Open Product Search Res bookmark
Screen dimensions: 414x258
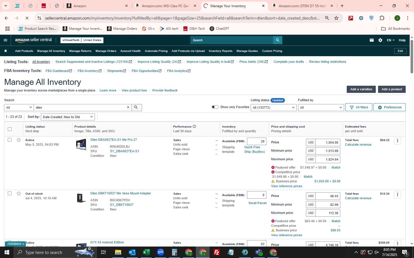click(39, 29)
